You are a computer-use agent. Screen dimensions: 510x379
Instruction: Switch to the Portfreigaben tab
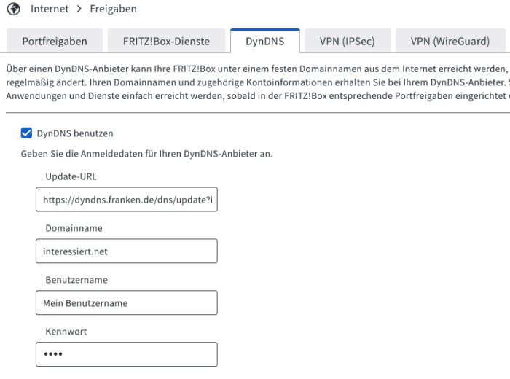pyautogui.click(x=55, y=42)
